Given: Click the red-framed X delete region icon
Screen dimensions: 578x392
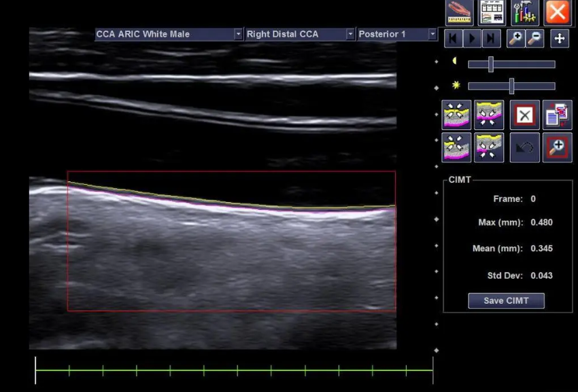Looking at the screenshot, I should coord(524,115).
